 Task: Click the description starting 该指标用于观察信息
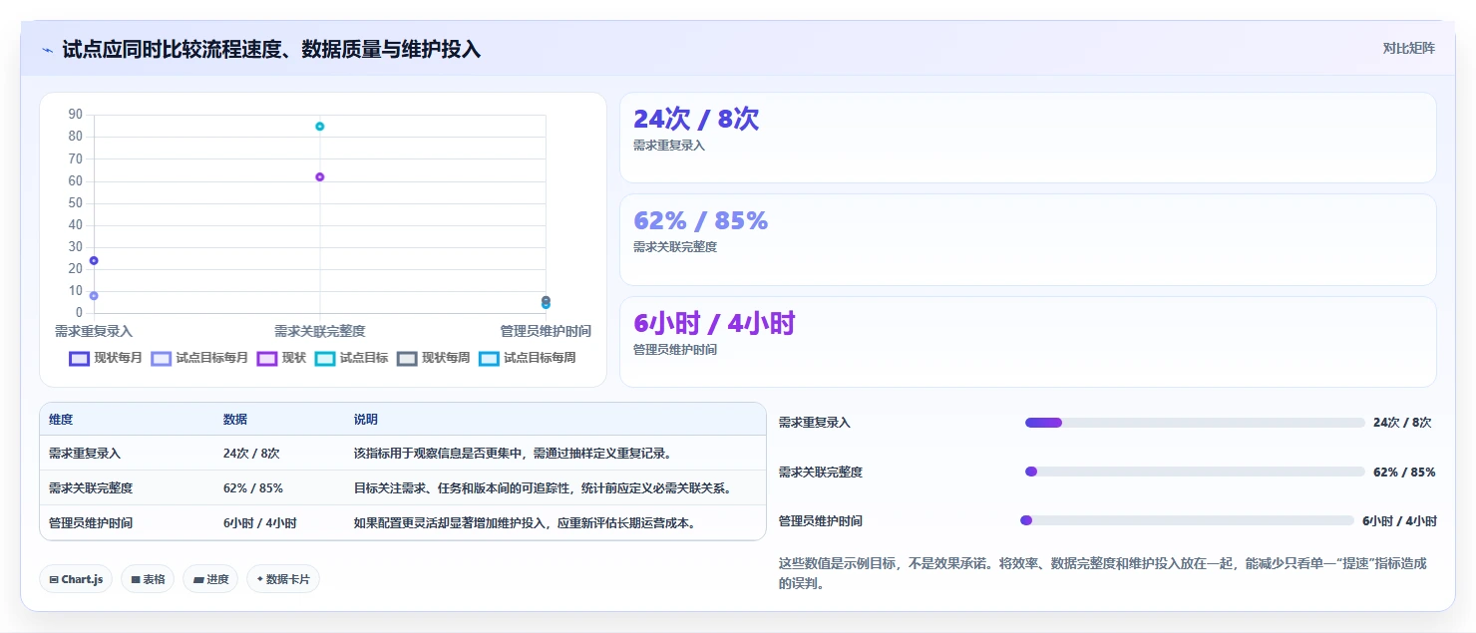click(x=513, y=453)
